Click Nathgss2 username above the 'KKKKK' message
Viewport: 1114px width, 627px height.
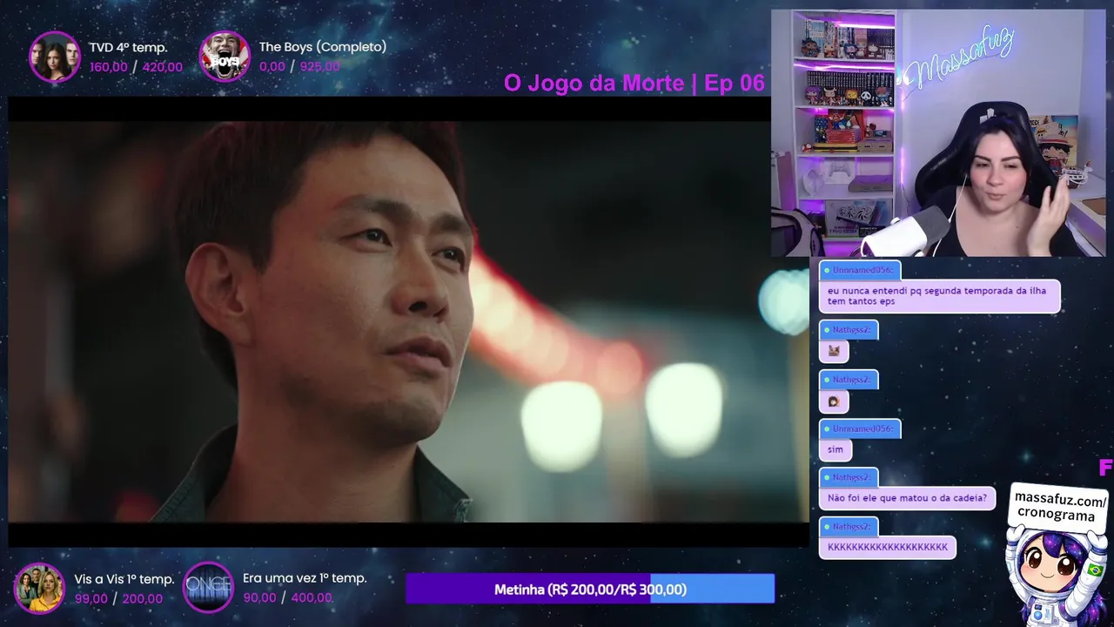click(x=849, y=527)
